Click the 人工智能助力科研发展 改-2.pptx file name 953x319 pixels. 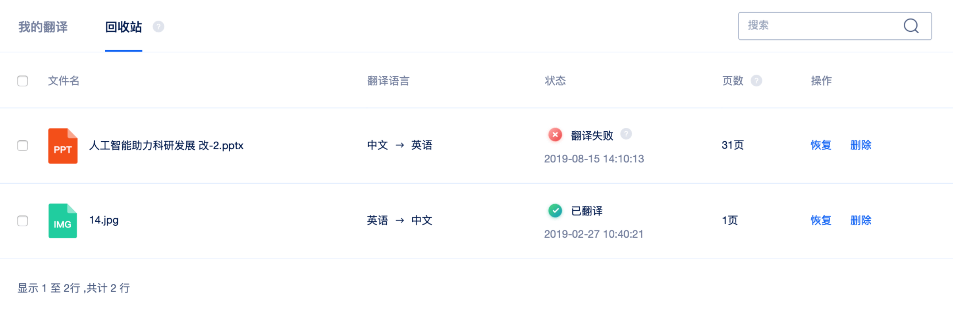coord(166,146)
